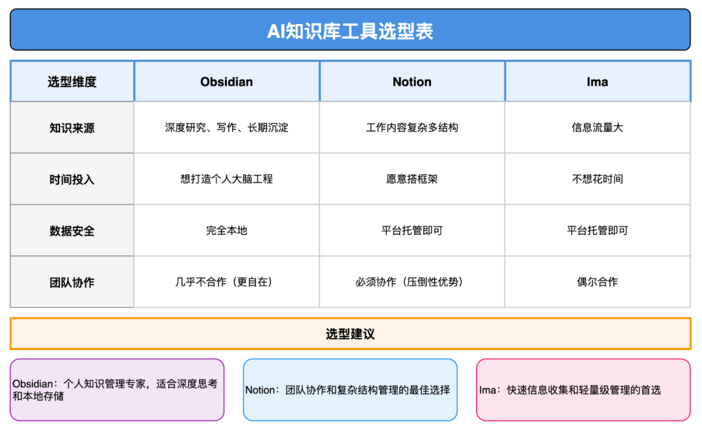
Task: Click the 数据安全 row label
Action: tap(71, 230)
